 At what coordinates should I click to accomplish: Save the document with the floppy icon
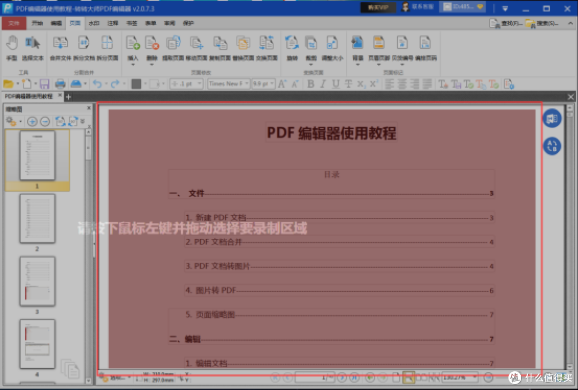pyautogui.click(x=44, y=84)
